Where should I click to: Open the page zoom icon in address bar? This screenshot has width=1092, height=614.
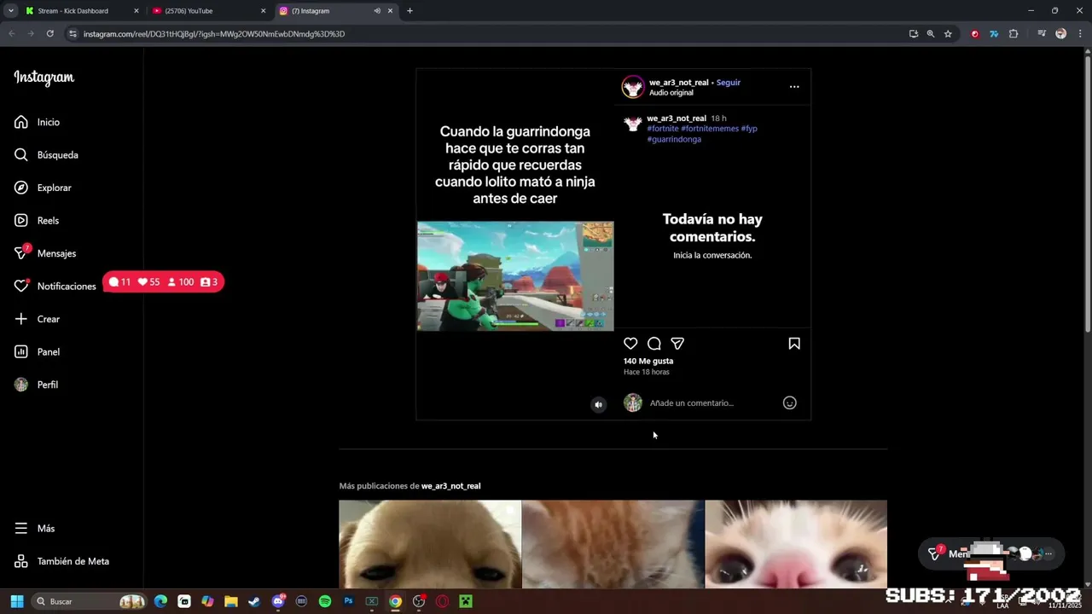tap(931, 34)
